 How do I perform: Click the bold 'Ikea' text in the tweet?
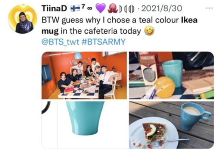pos(189,20)
